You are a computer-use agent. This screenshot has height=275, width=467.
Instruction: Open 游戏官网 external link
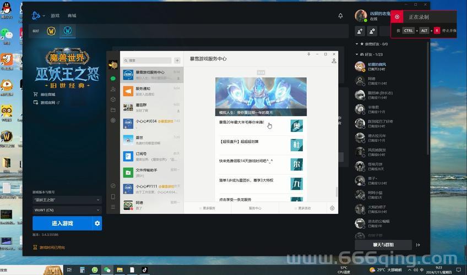[x=46, y=102]
